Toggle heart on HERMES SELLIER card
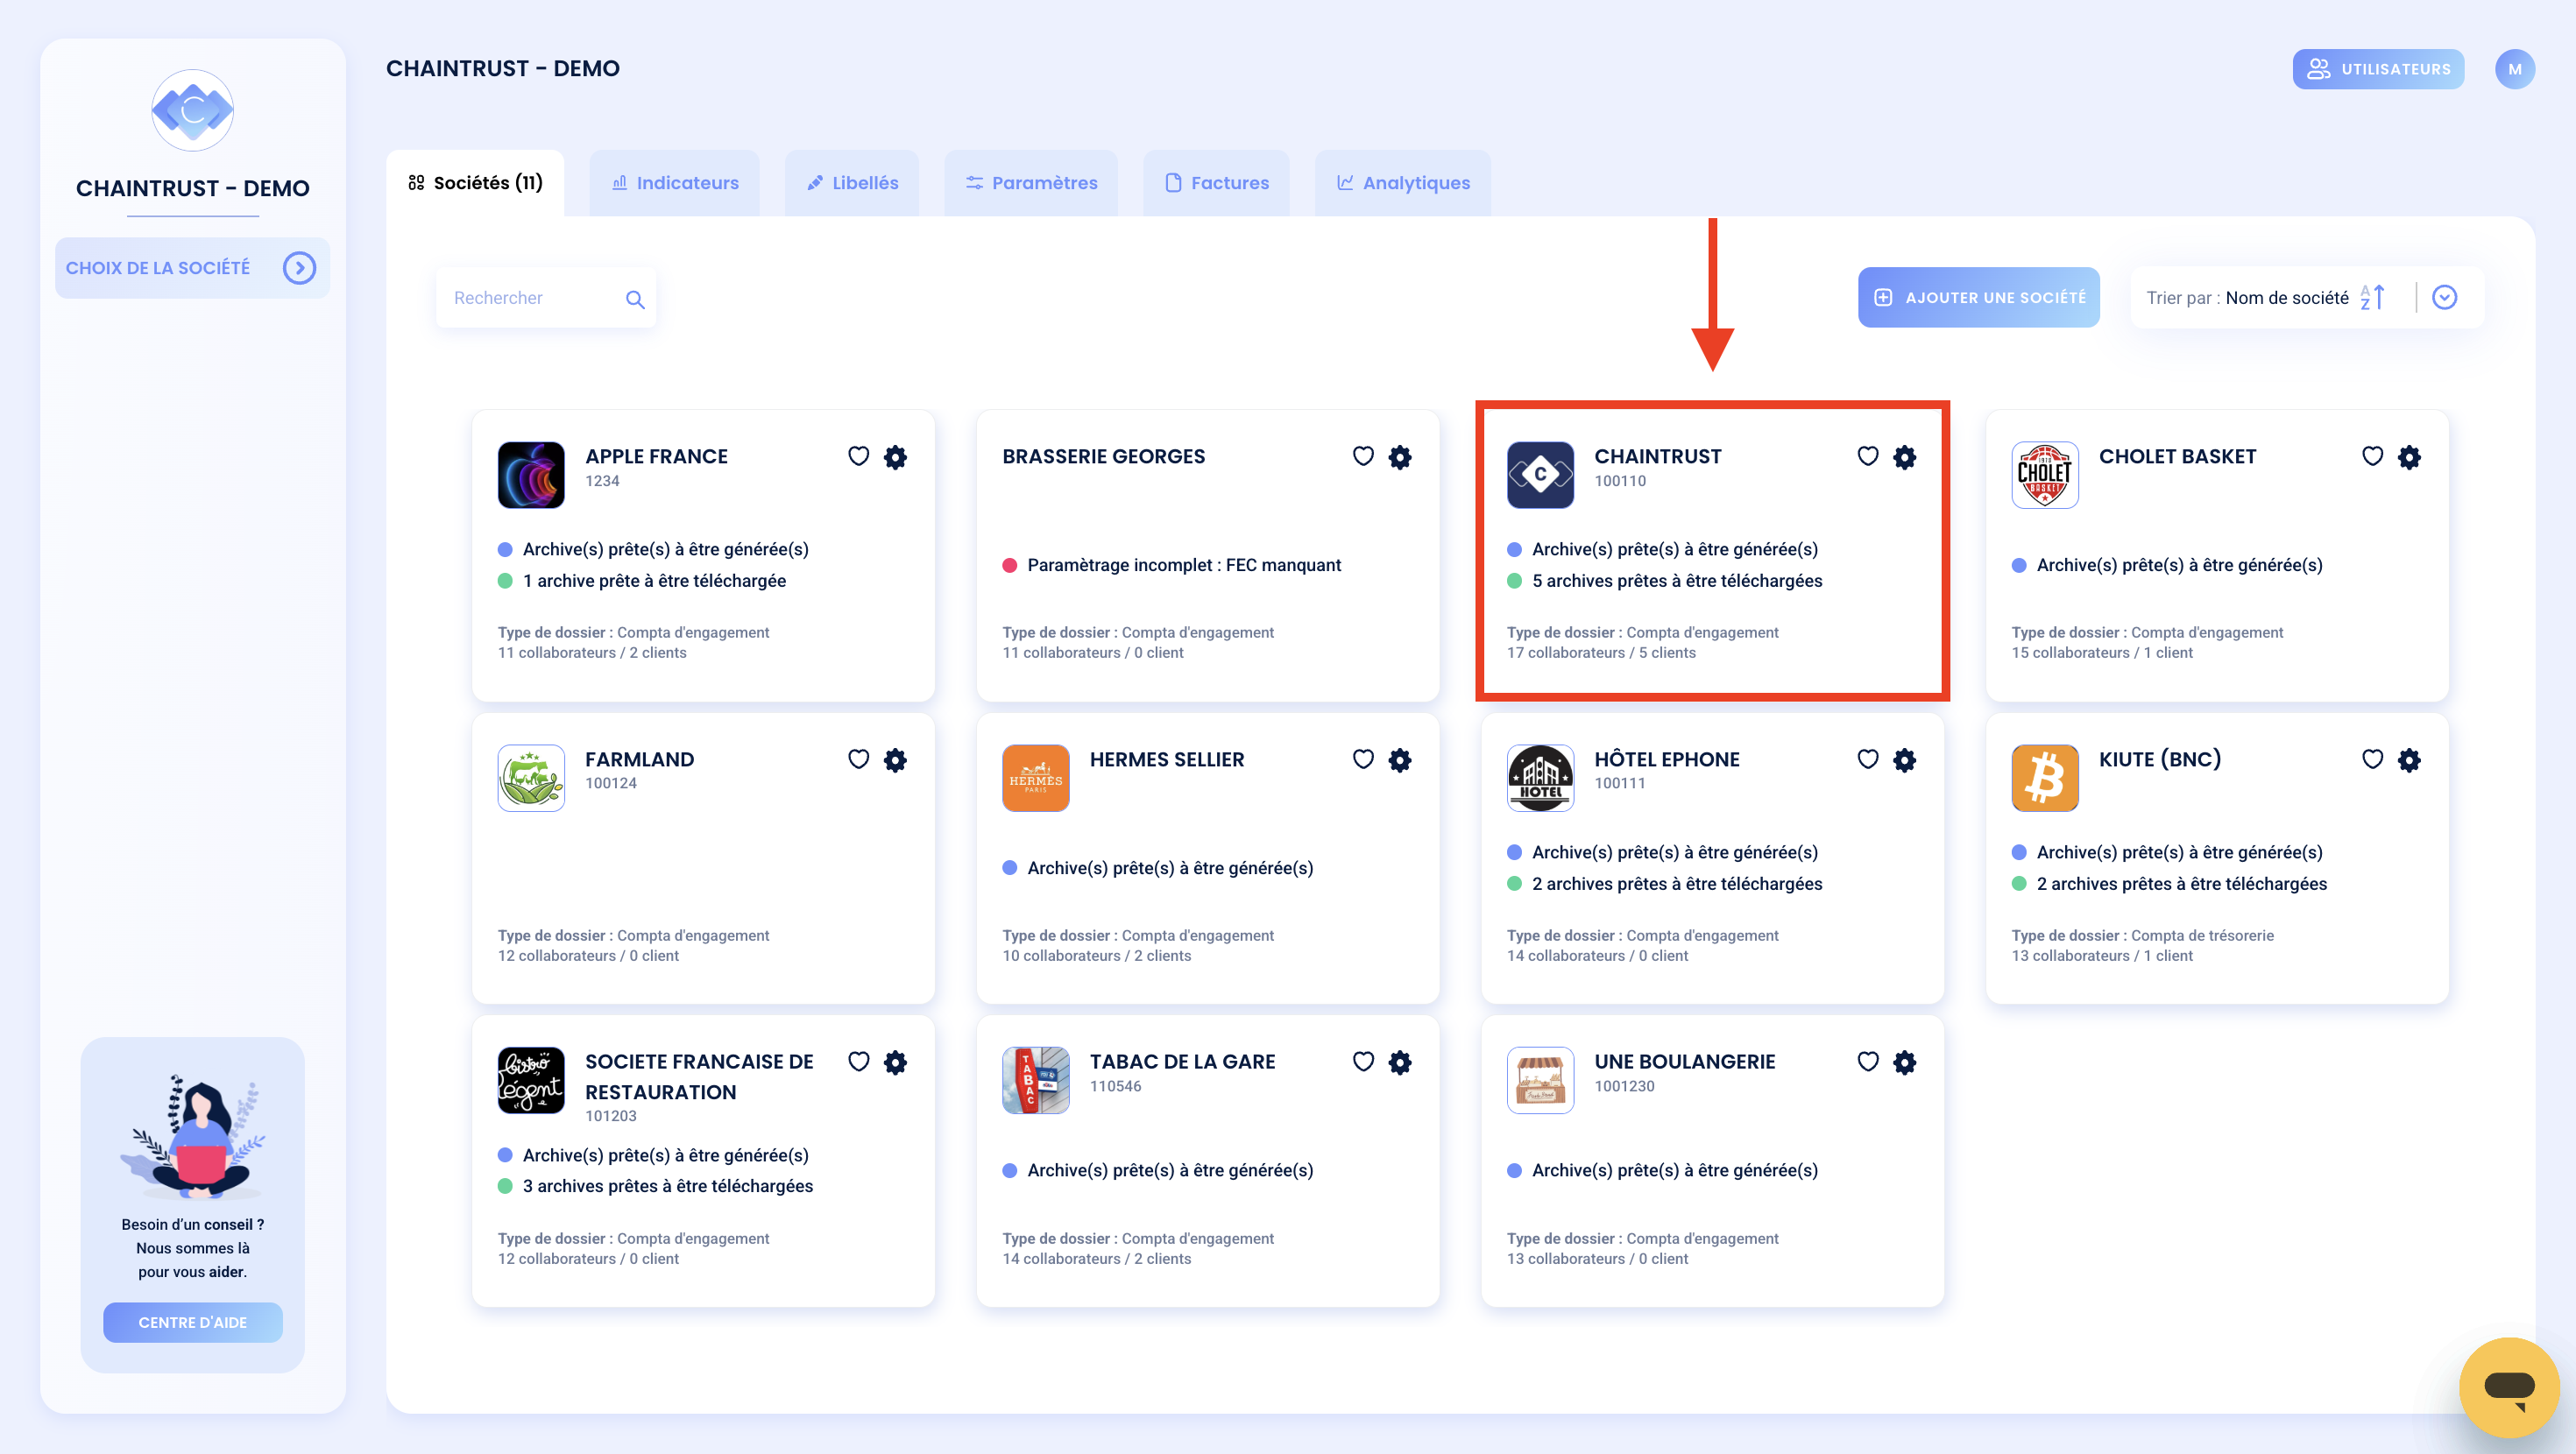 [x=1363, y=759]
